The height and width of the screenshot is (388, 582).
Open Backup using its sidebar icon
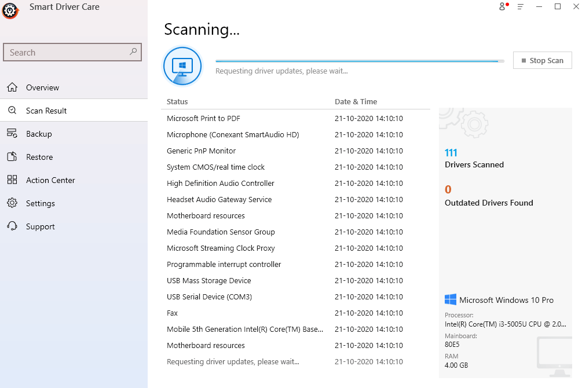click(12, 133)
